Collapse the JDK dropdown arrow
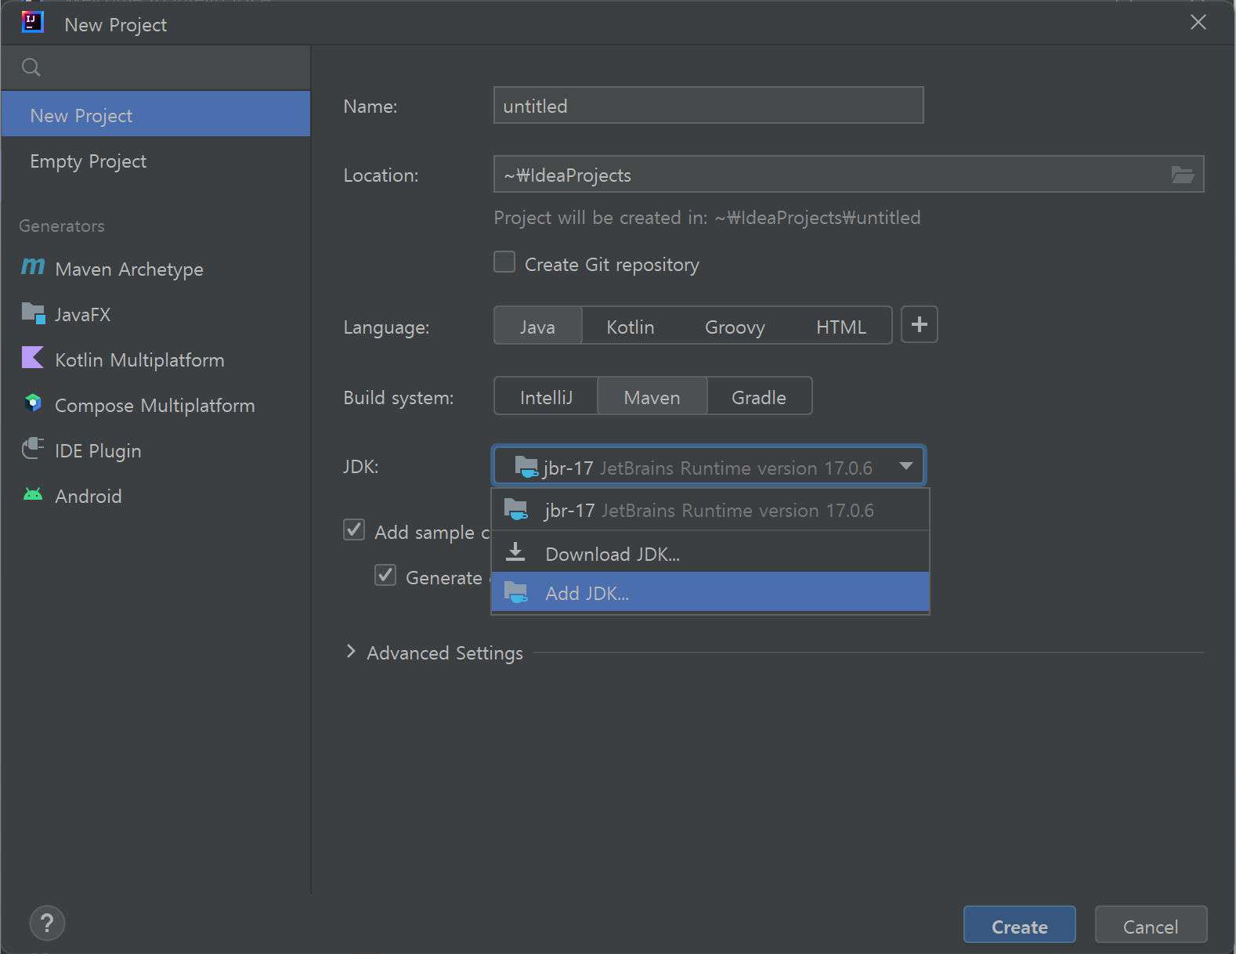This screenshot has width=1236, height=954. coord(906,466)
